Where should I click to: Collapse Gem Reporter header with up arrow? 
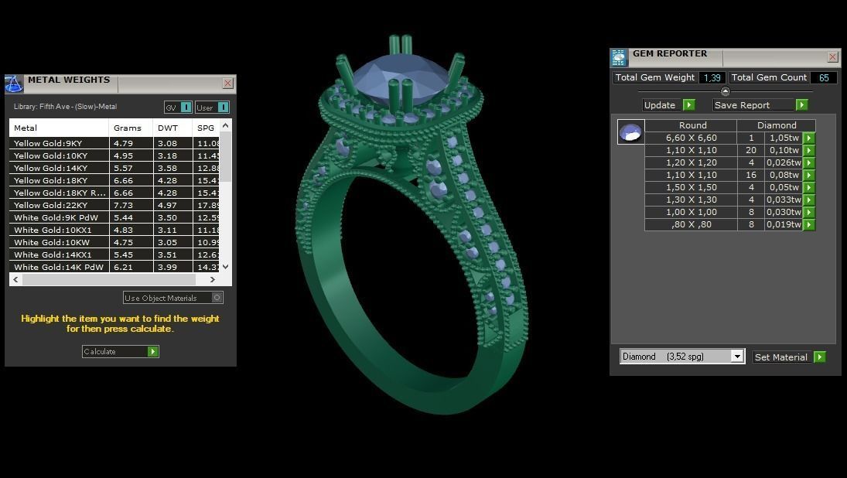tap(726, 91)
